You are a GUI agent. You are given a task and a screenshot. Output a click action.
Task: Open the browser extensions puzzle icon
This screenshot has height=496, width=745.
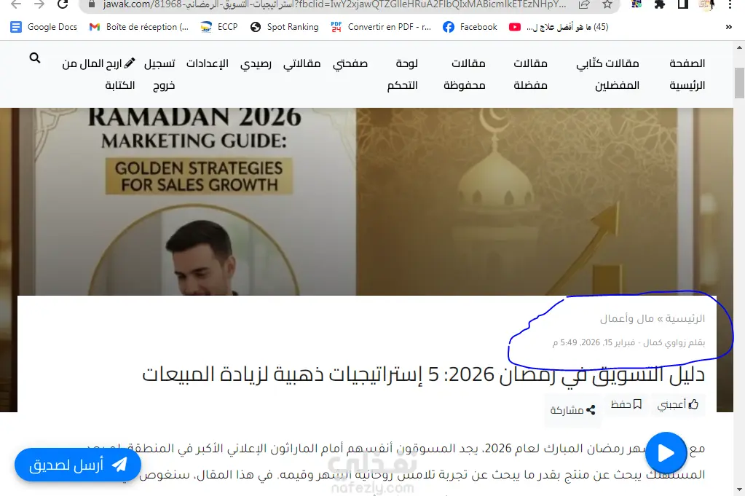click(x=660, y=5)
